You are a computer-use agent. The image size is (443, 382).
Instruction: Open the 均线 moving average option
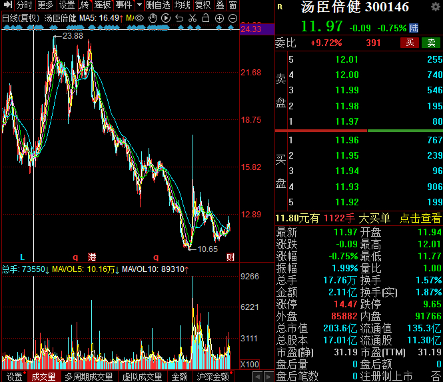[x=183, y=5]
